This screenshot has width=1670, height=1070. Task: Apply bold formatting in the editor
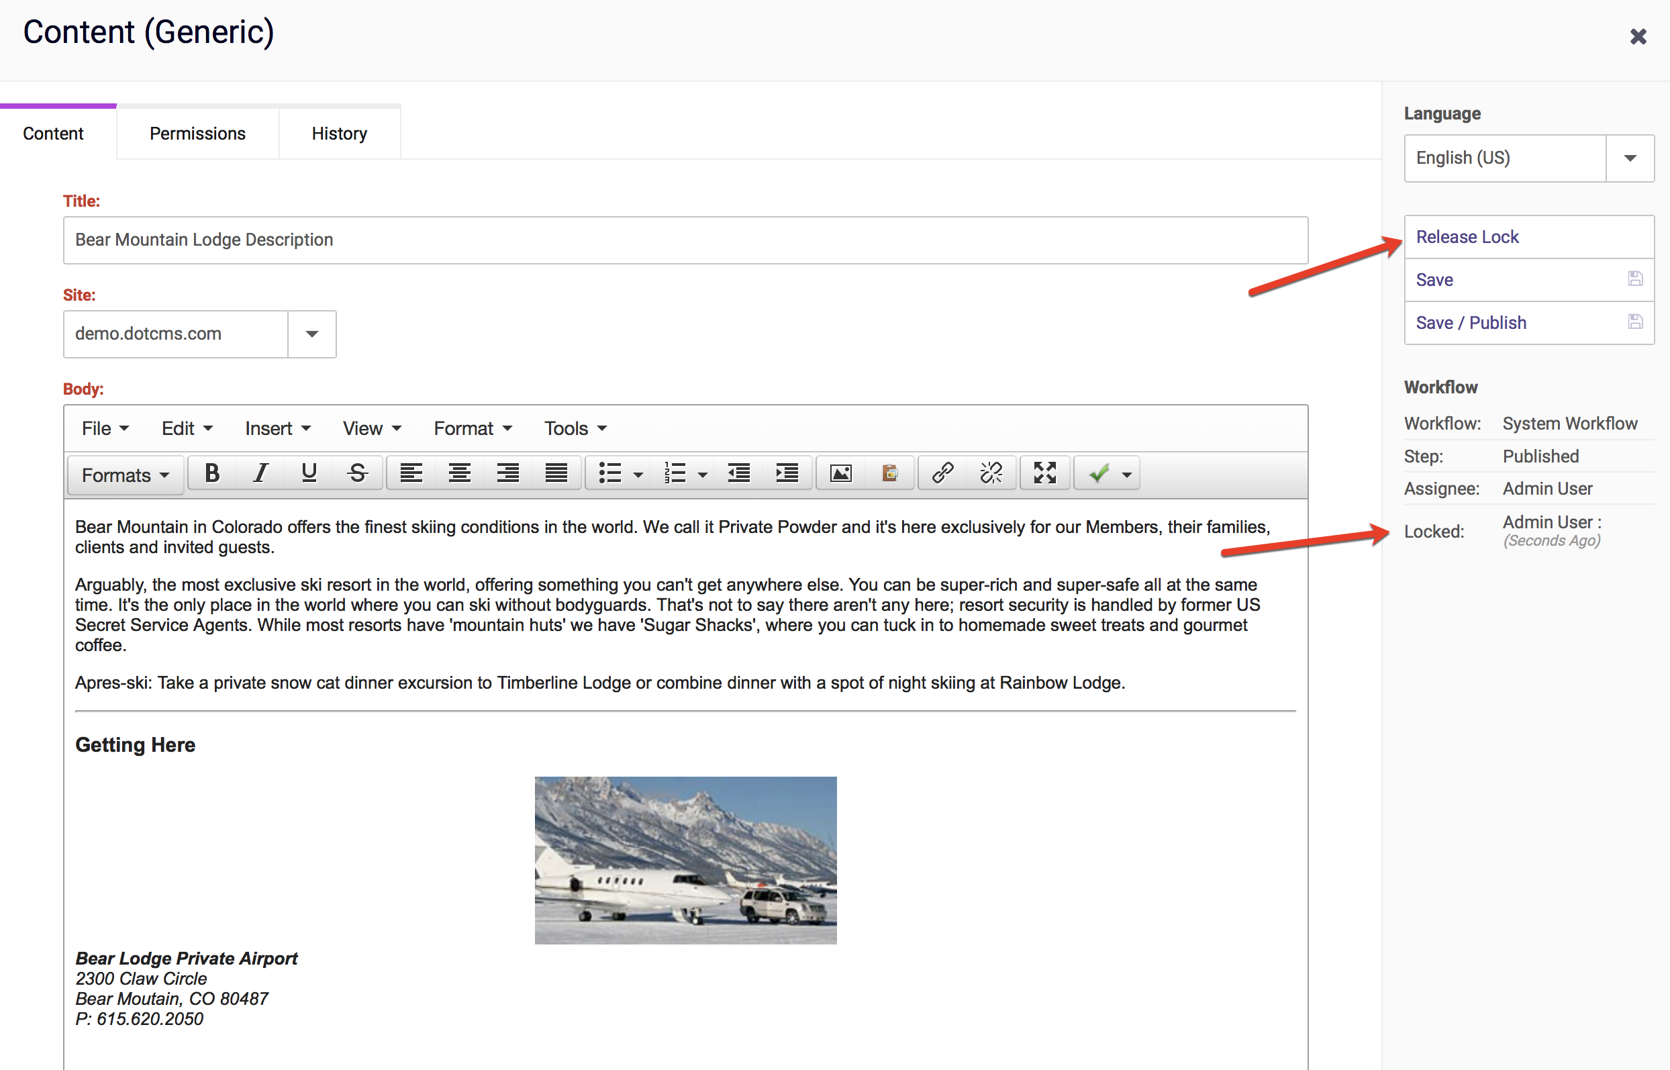(x=213, y=474)
